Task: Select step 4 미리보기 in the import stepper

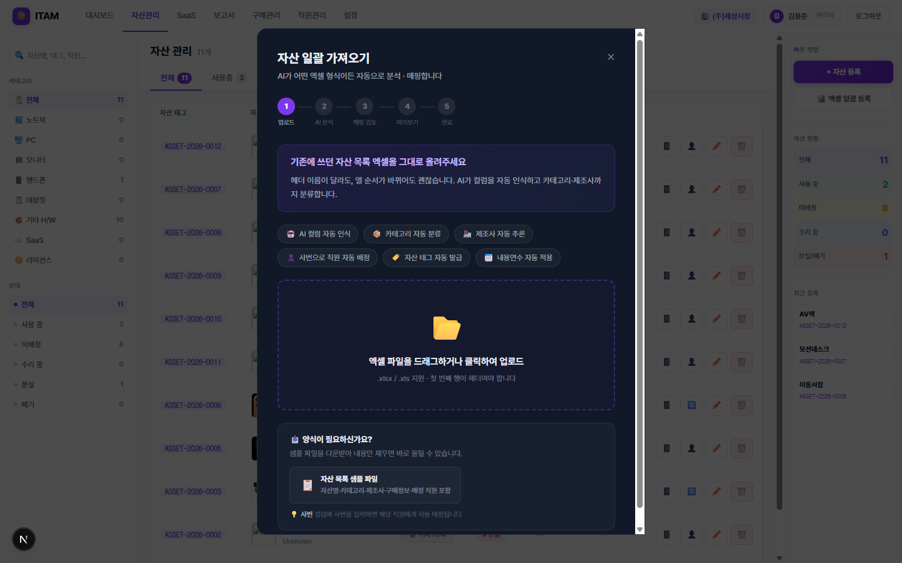Action: click(x=407, y=106)
